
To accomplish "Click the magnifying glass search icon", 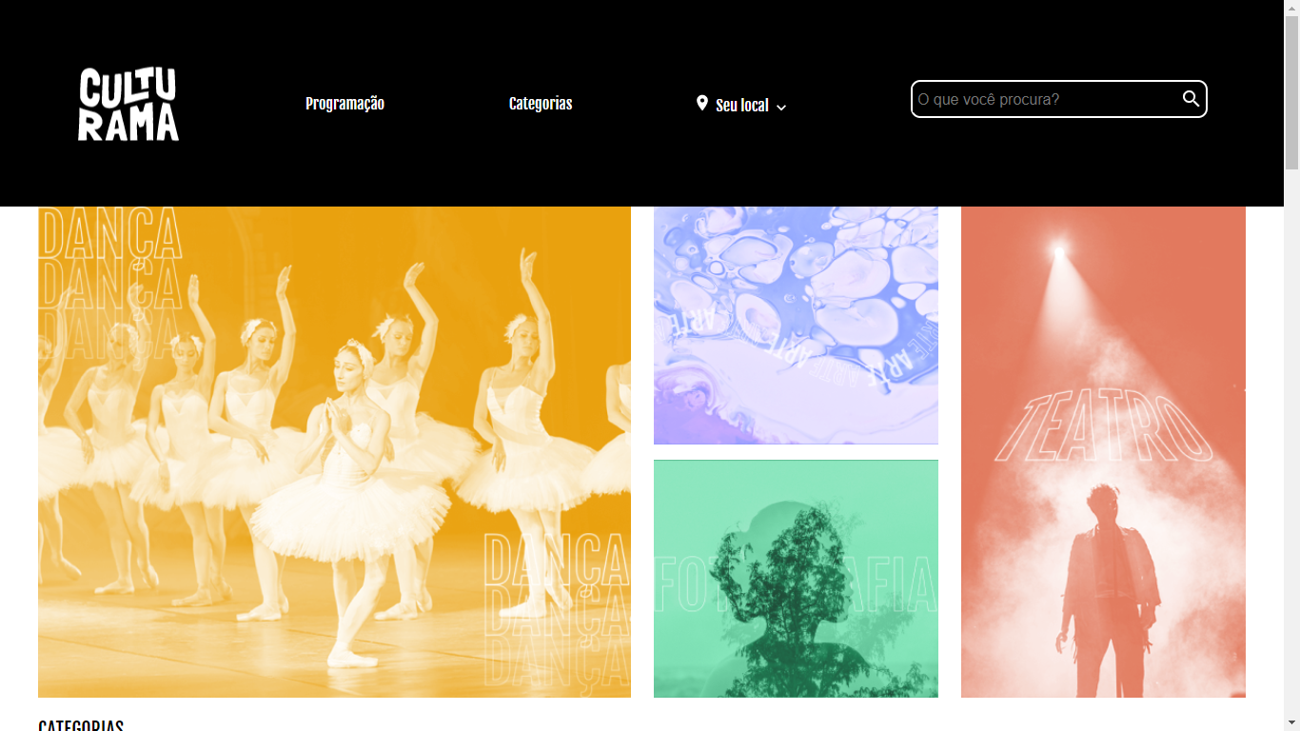I will (x=1191, y=99).
